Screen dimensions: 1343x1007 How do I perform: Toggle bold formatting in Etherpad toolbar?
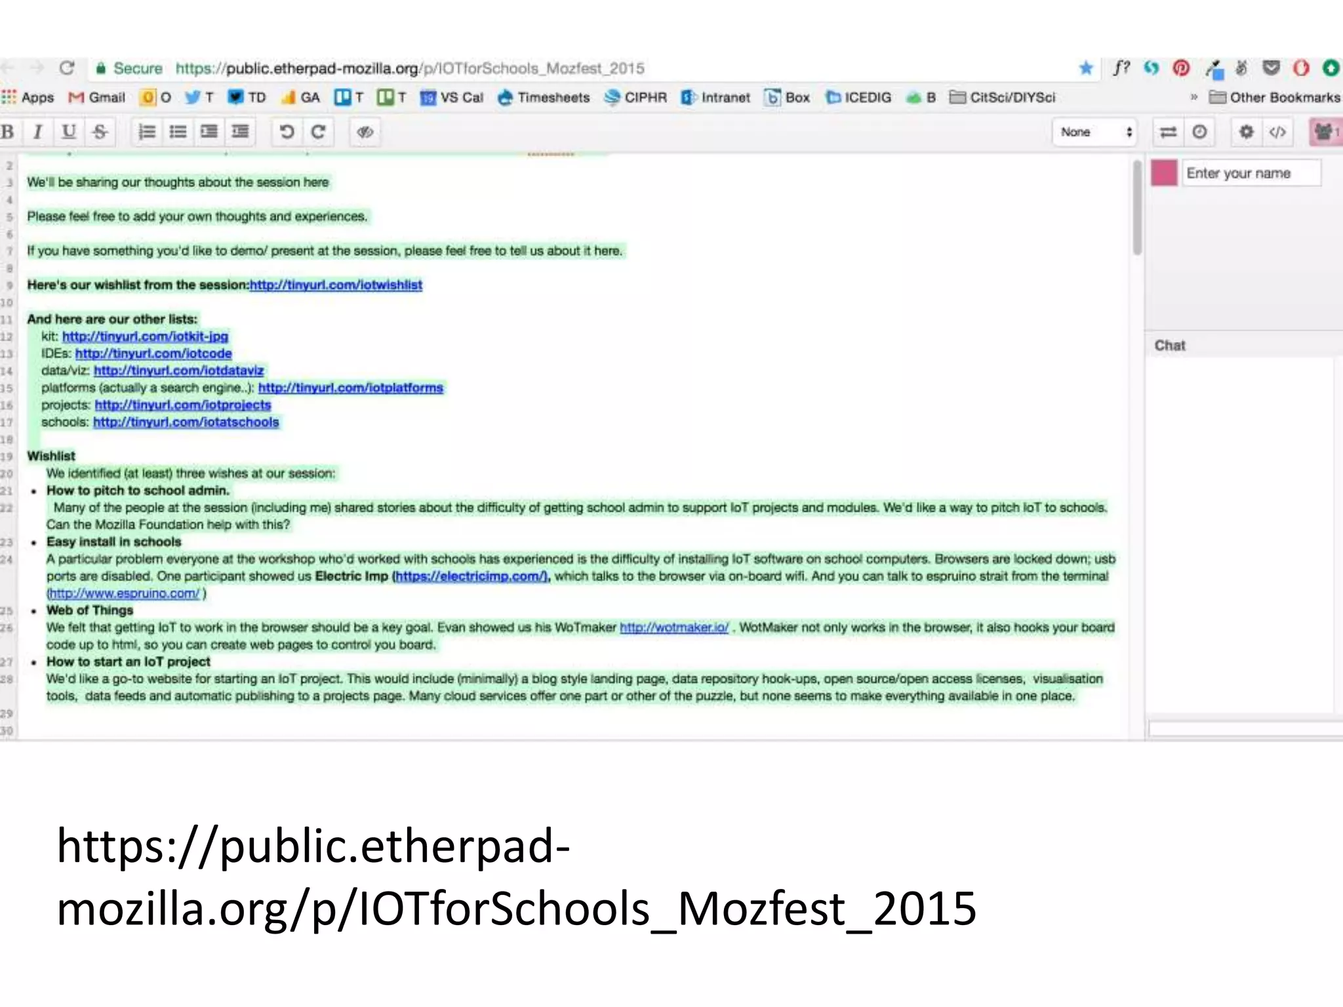tap(8, 132)
